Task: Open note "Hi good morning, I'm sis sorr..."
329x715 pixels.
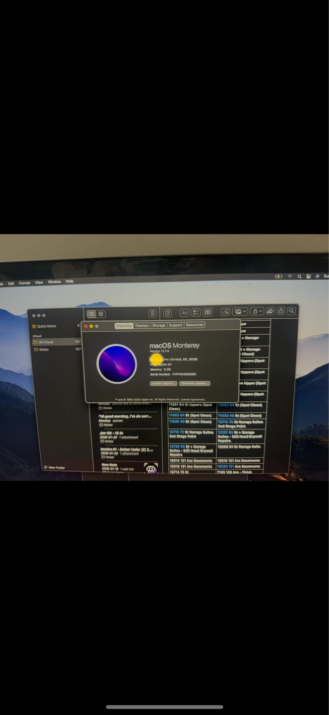Action: 126,420
